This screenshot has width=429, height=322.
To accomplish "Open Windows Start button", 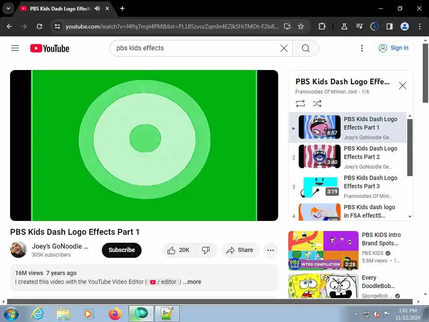I will [x=11, y=314].
